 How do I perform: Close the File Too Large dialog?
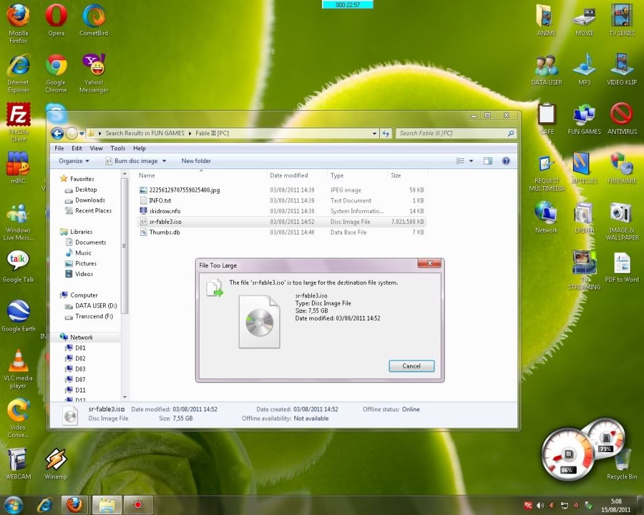[x=429, y=263]
